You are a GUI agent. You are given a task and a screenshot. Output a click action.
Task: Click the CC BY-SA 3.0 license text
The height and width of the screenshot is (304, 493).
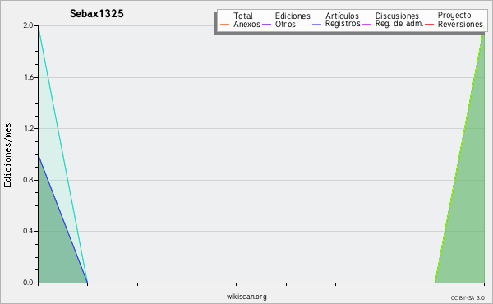tap(468, 297)
